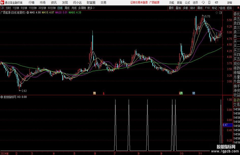
Task: Click the 财 marker on the chart
Action: [x=194, y=93]
